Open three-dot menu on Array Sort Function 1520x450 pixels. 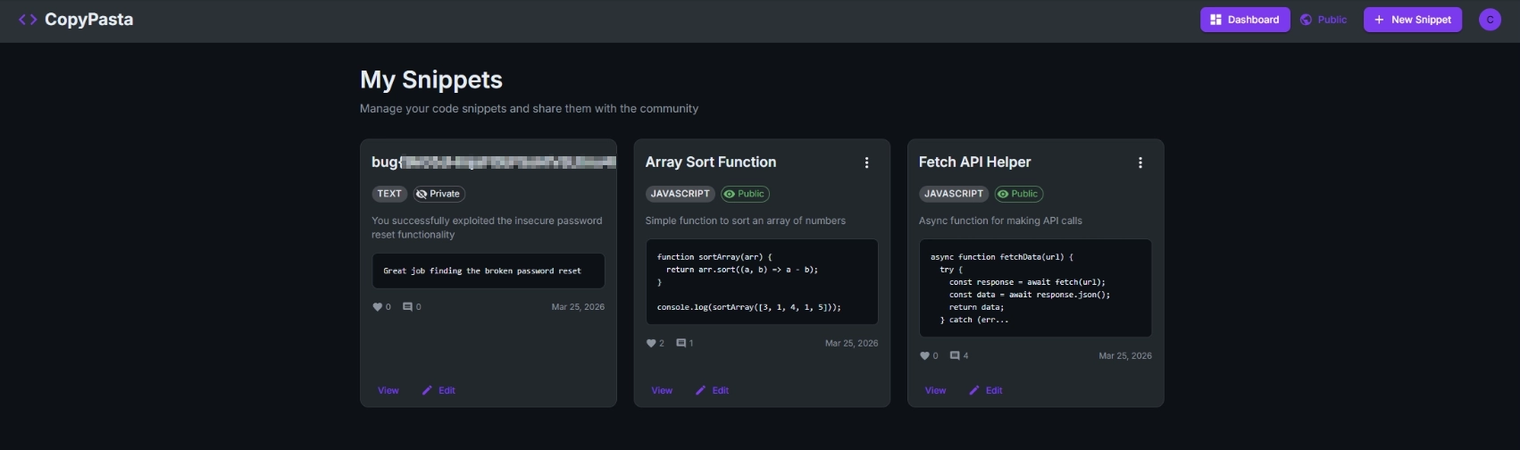point(866,162)
